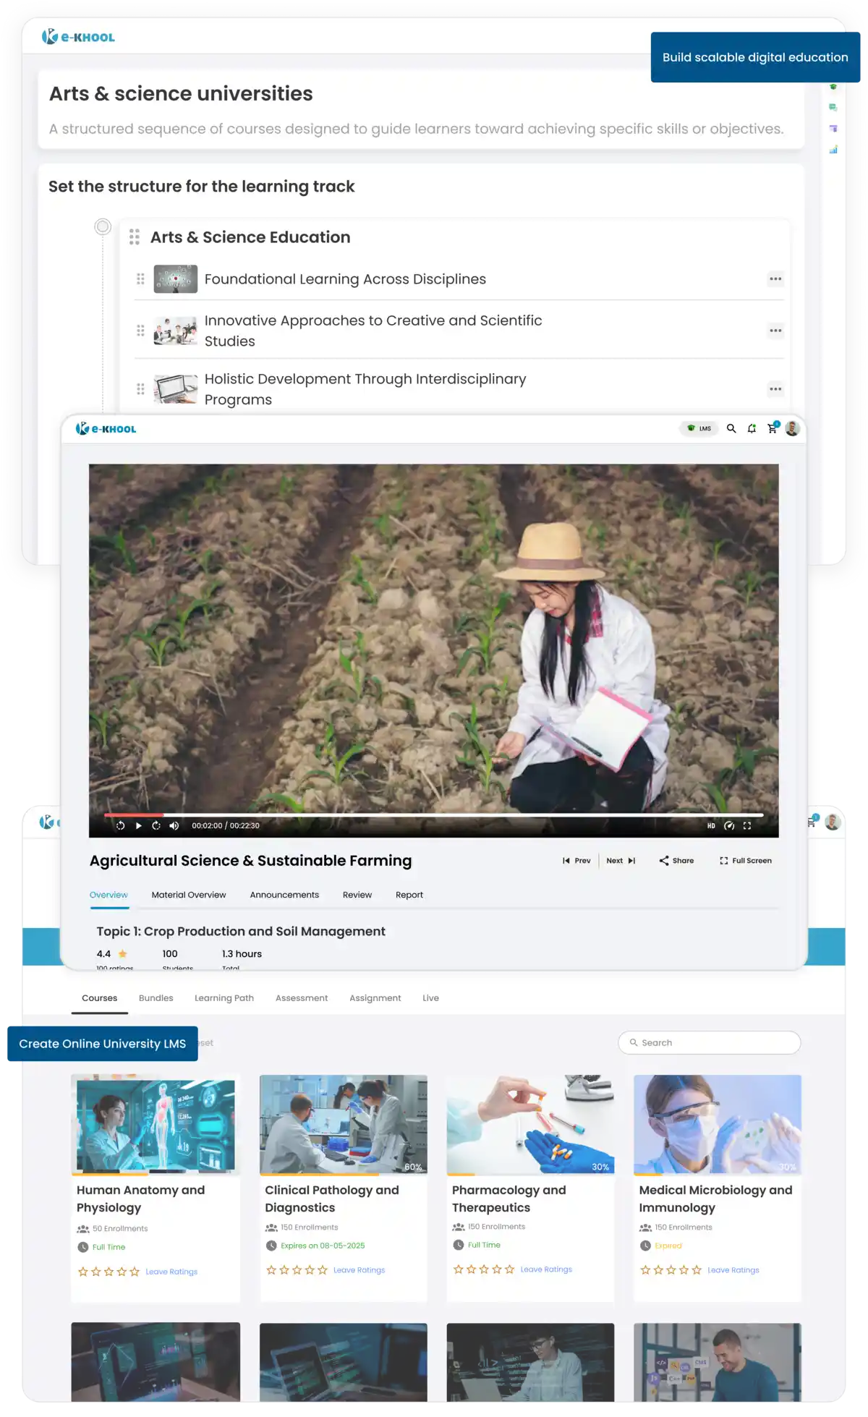The width and height of the screenshot is (868, 1417).
Task: Open three-dot menu for Holistic Development course
Action: click(775, 389)
